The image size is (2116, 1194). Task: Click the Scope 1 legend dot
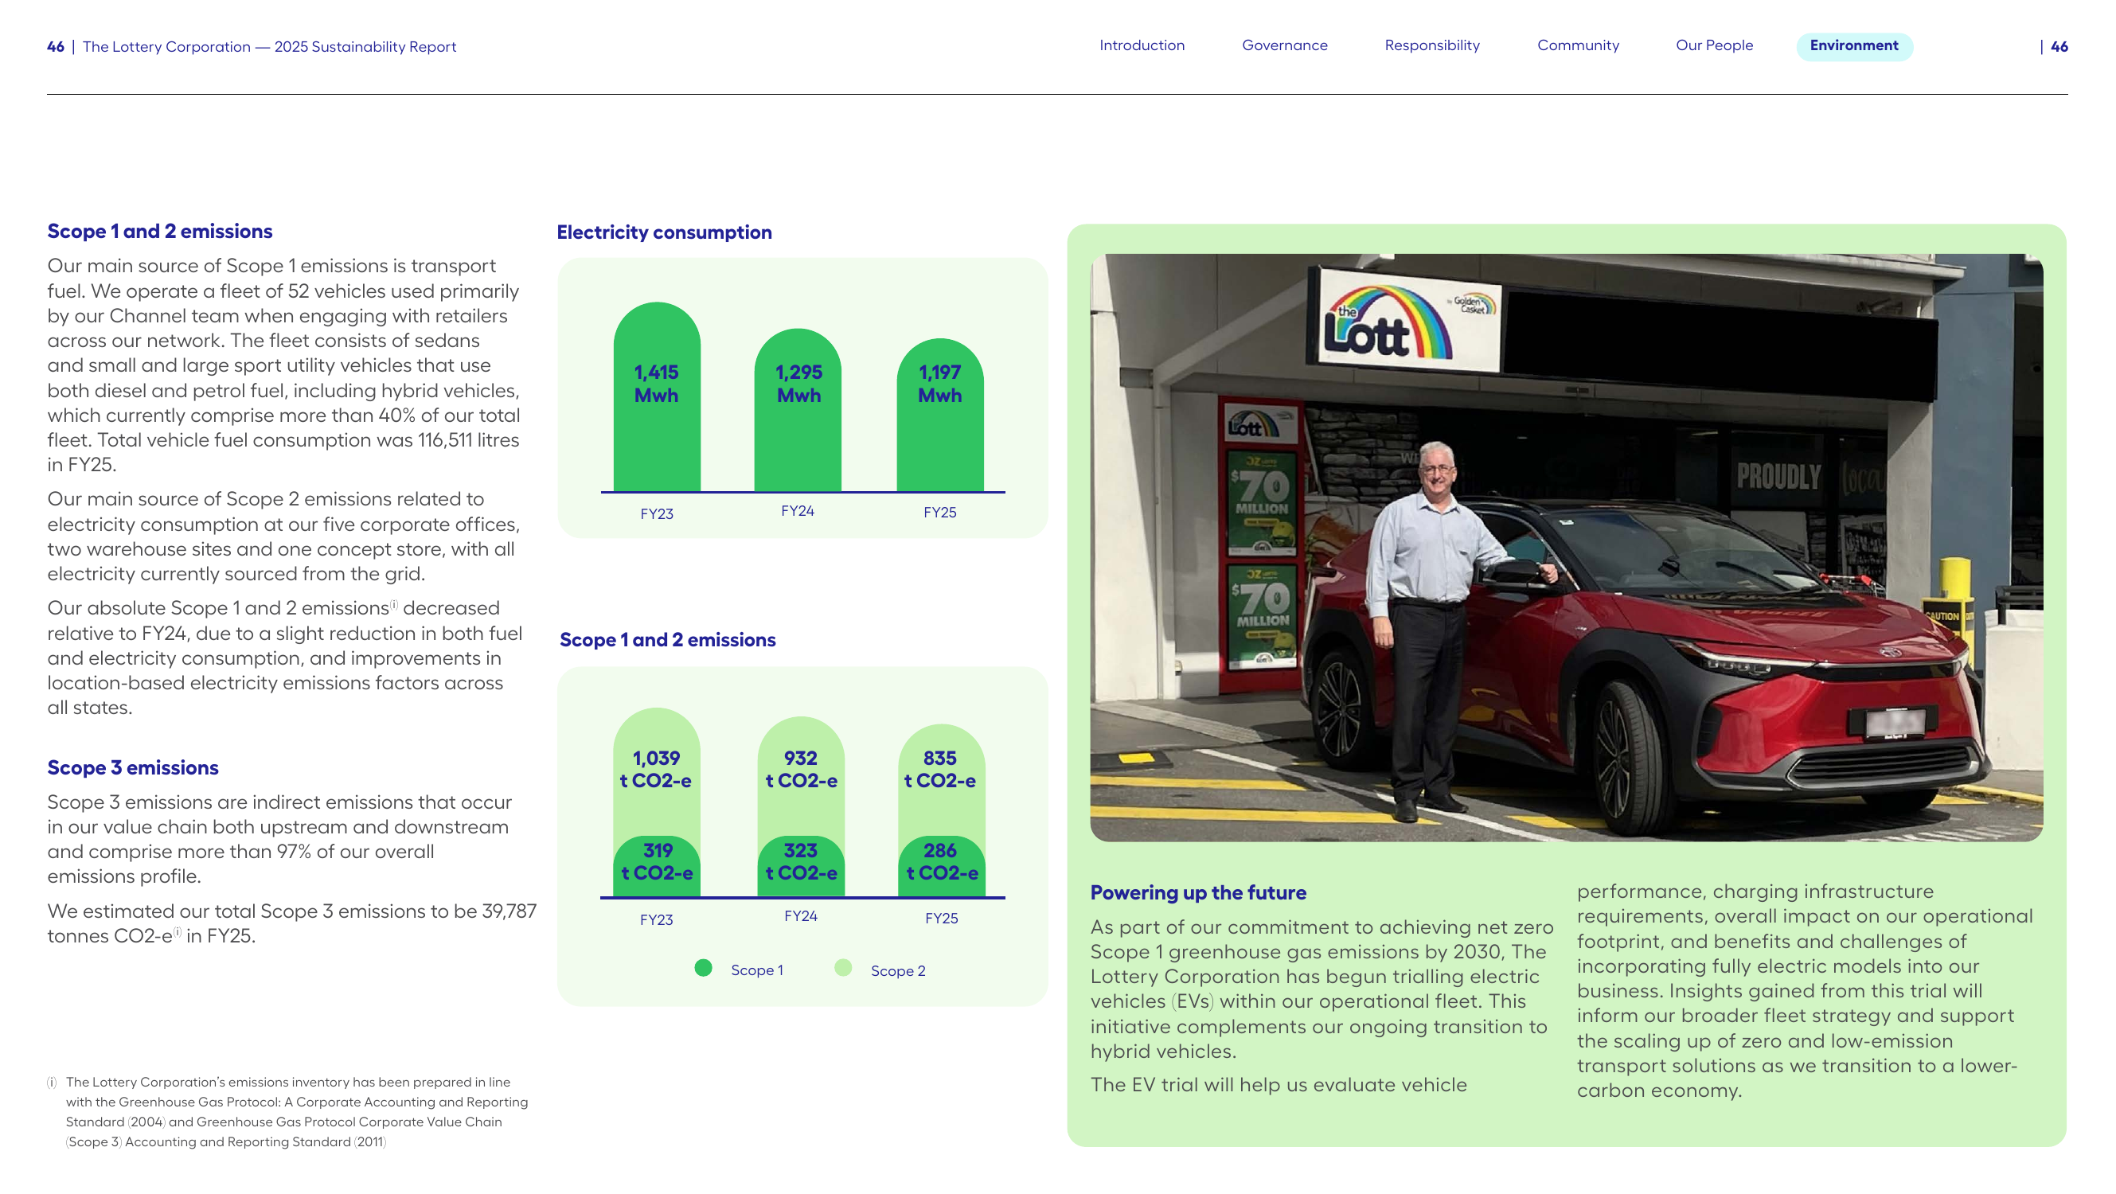point(703,968)
